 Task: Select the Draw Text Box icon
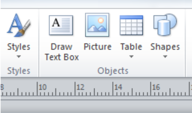pos(61,25)
